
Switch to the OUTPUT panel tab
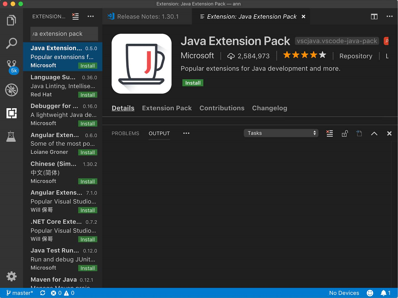(159, 133)
